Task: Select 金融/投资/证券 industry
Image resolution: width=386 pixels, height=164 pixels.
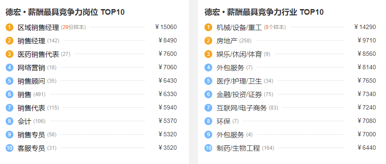Action: (239, 94)
